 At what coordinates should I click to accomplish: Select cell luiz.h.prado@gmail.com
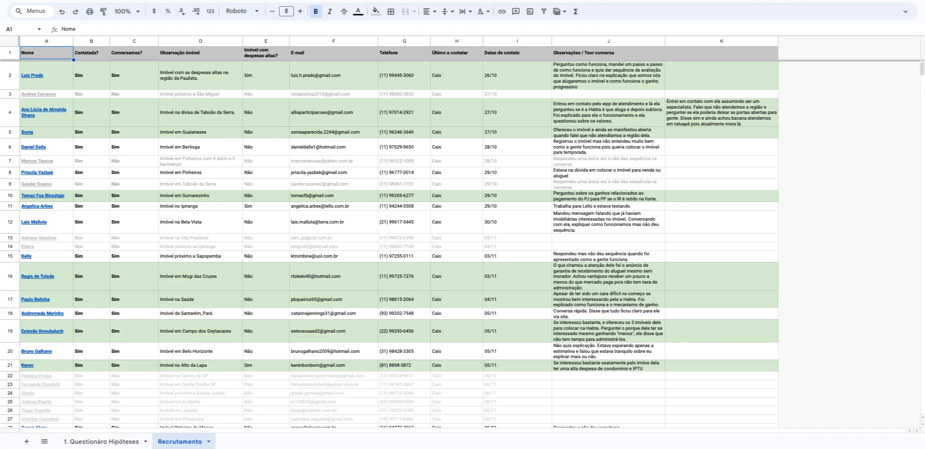[x=333, y=75]
